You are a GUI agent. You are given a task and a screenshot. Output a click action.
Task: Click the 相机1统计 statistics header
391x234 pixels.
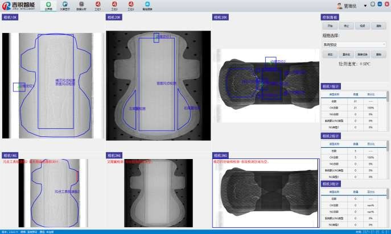point(331,86)
